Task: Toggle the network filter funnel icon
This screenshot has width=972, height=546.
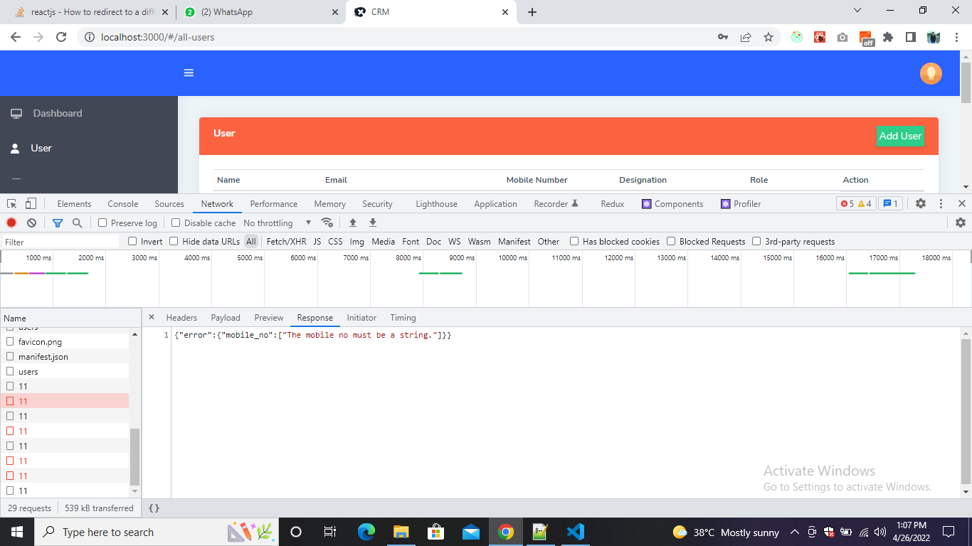Action: (x=58, y=223)
